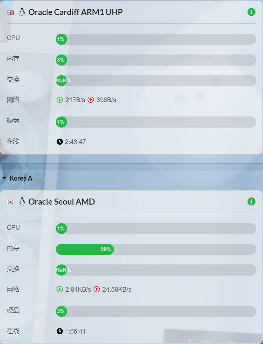The image size is (263, 344).
Task: Click the clock icon showing 2:43:47 uptime
Action: click(x=60, y=142)
